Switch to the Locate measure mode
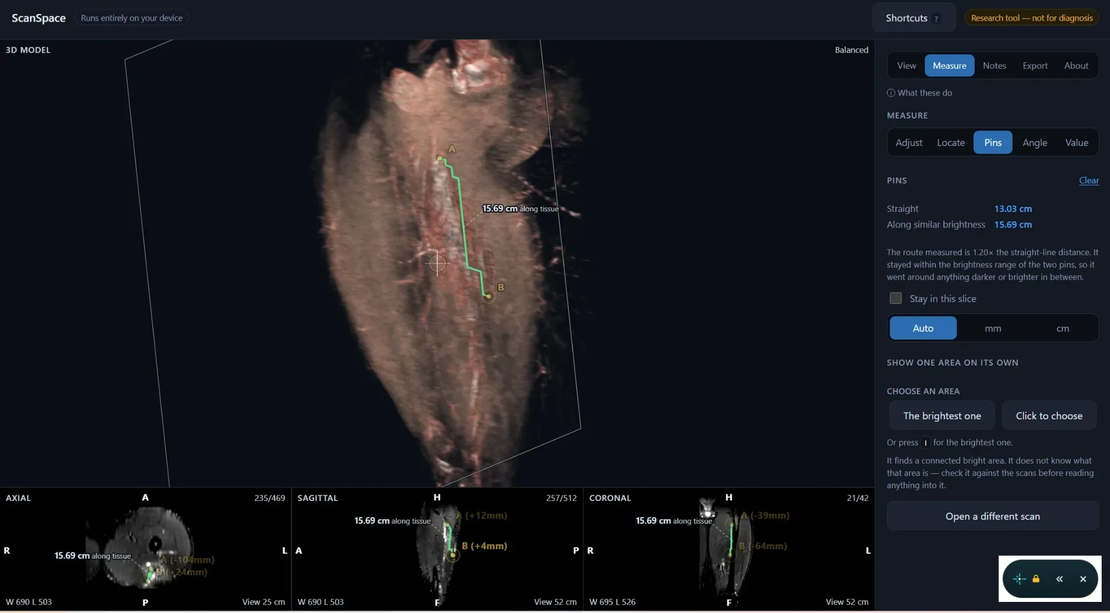This screenshot has height=613, width=1110. (951, 143)
